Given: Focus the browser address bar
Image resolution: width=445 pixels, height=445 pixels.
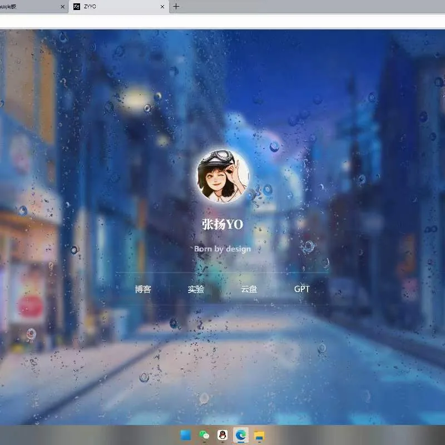Looking at the screenshot, I should coord(222,21).
